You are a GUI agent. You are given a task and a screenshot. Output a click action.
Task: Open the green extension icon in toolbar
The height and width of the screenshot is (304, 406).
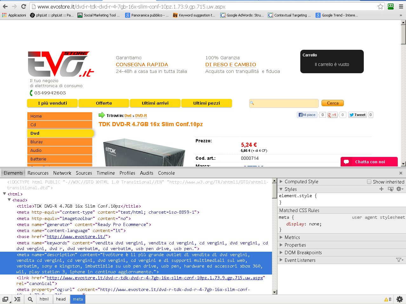pyautogui.click(x=391, y=6)
